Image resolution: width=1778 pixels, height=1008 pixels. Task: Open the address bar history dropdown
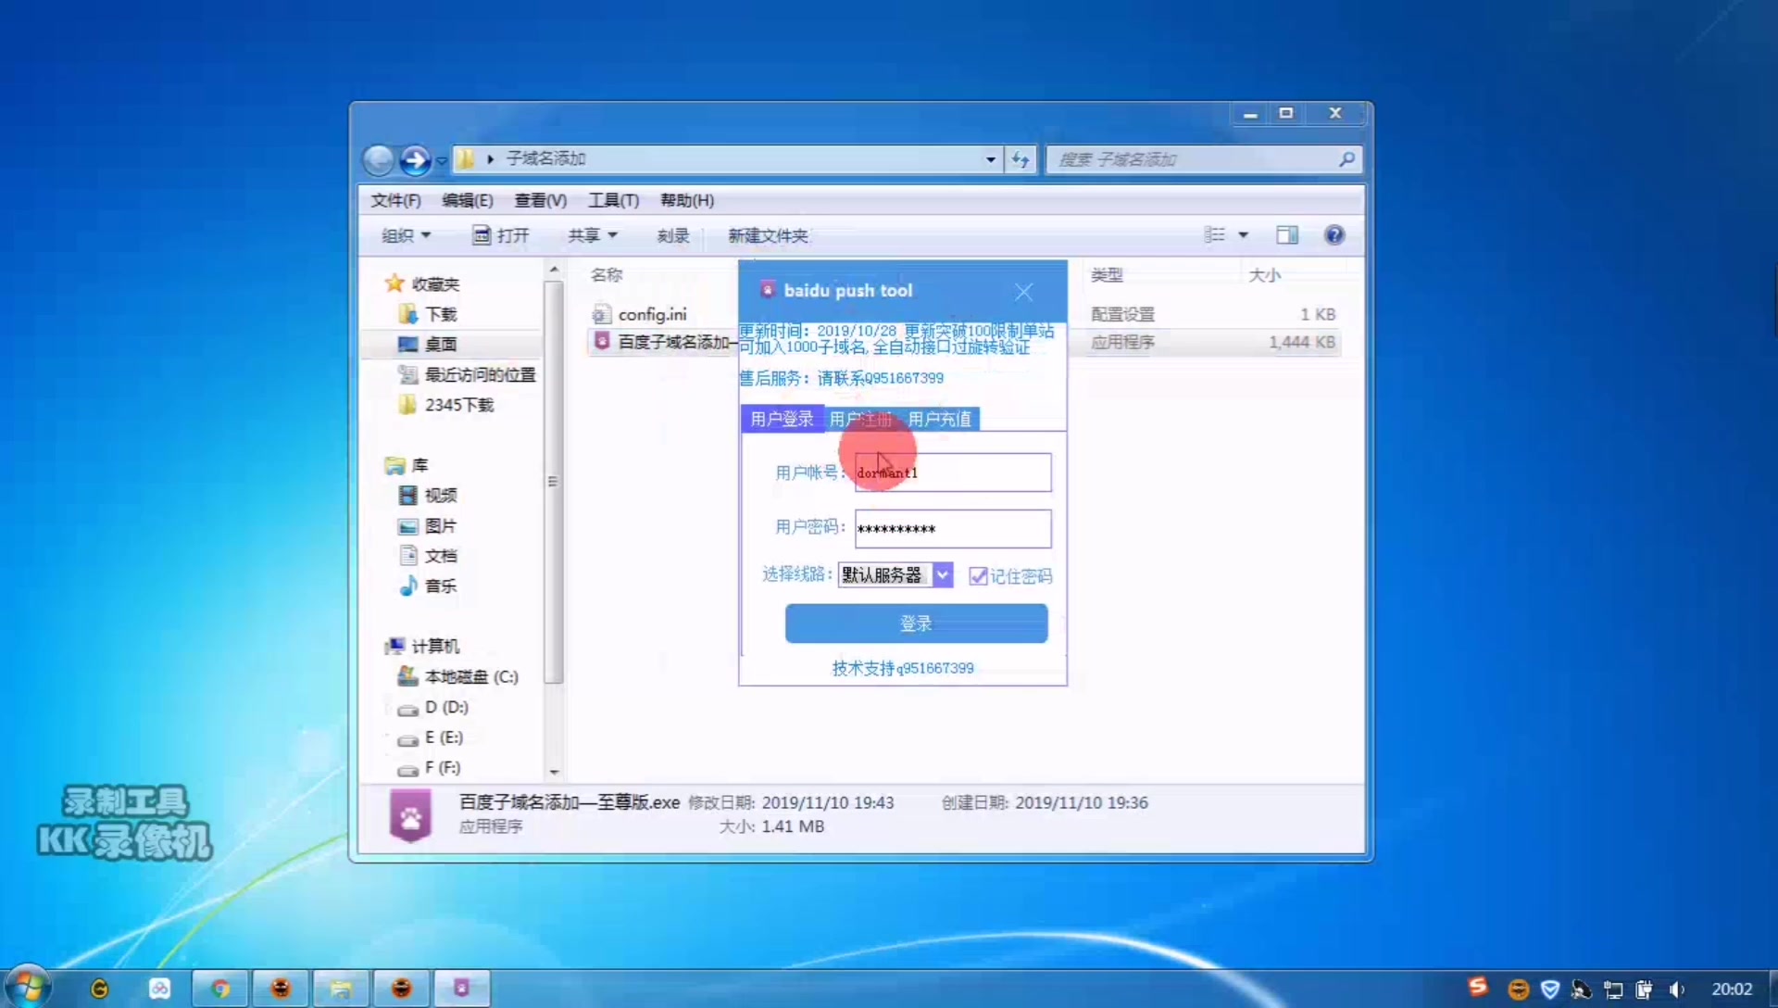[990, 158]
